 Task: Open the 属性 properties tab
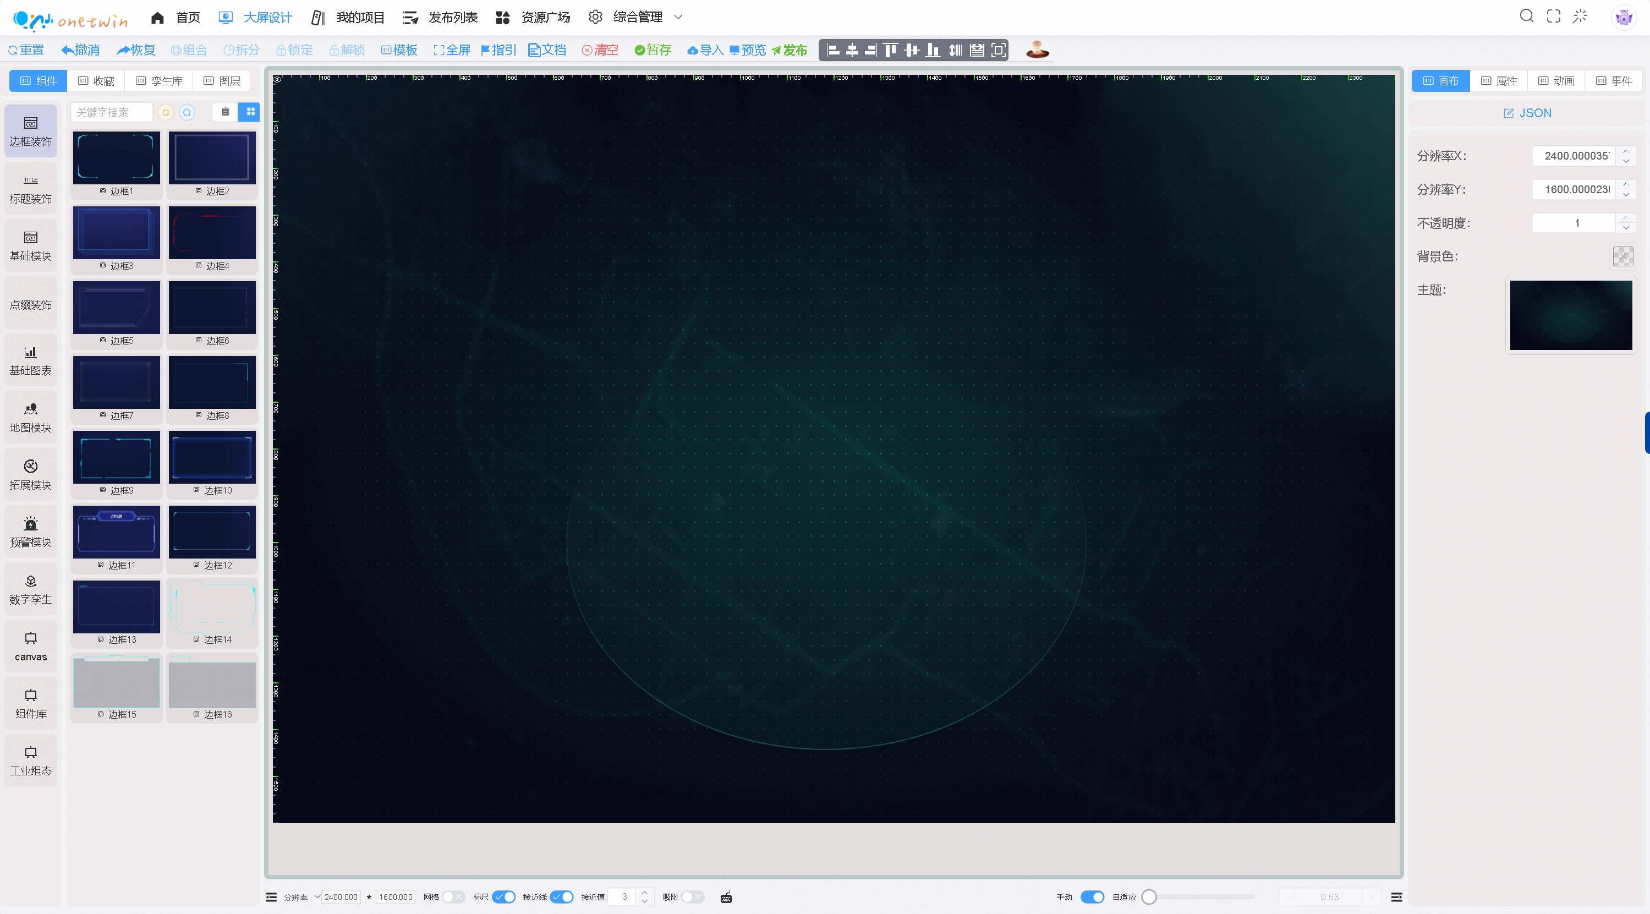[x=1498, y=81]
